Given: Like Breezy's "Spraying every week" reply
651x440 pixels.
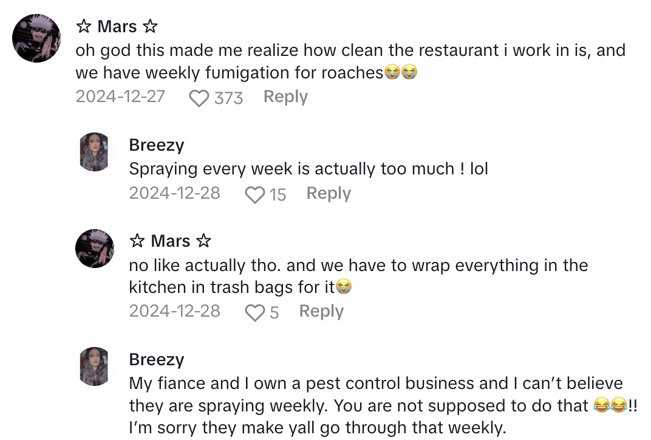Looking at the screenshot, I should [254, 194].
